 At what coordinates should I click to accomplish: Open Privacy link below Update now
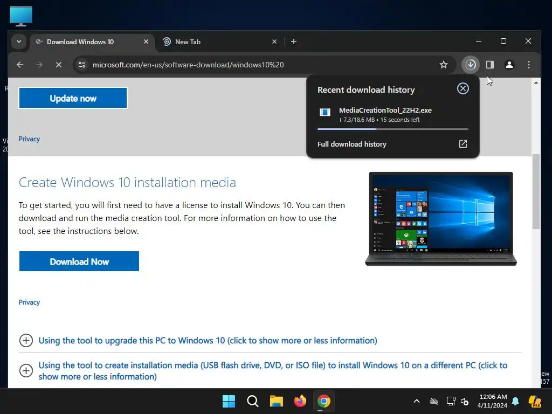29,139
